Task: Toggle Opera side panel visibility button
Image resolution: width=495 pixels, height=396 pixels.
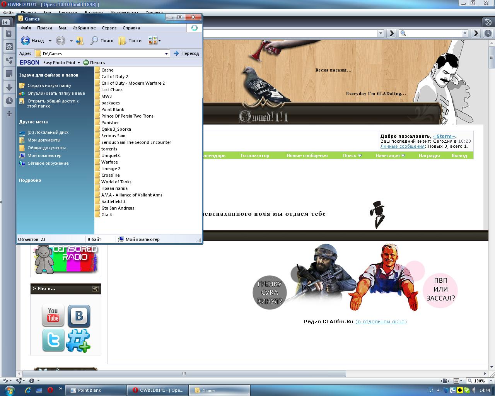Action: [x=6, y=22]
